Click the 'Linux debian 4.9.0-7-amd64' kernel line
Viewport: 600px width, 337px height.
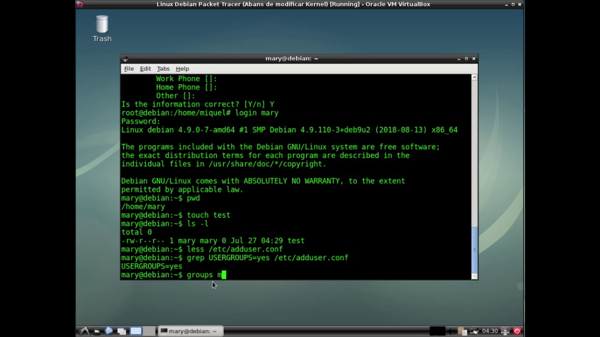coord(289,130)
